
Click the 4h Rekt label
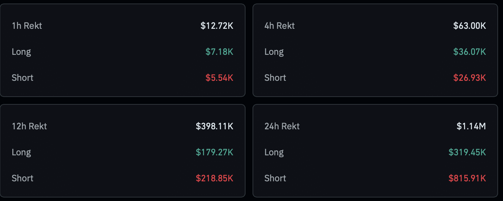[x=280, y=26]
